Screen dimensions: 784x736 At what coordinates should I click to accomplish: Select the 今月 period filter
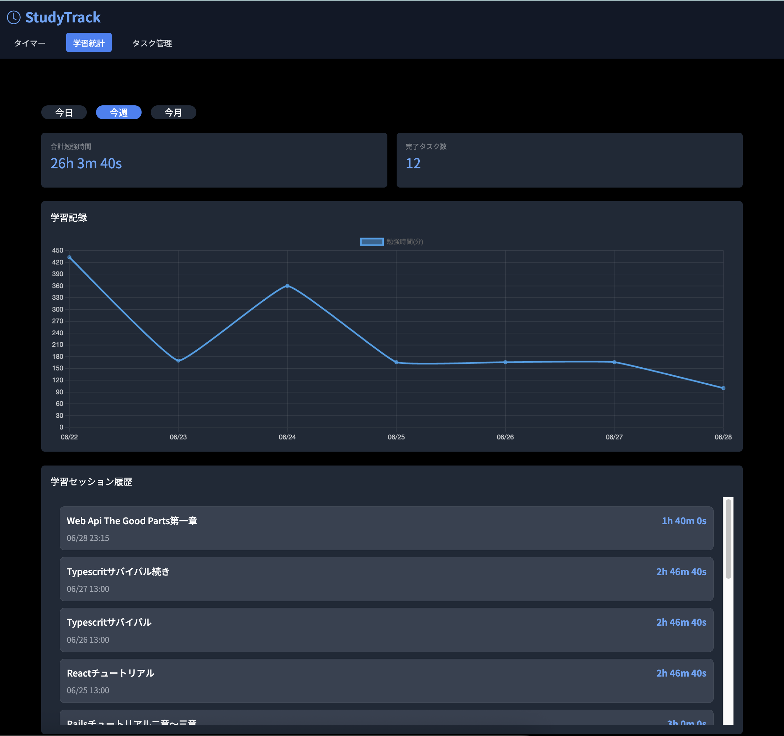tap(173, 112)
